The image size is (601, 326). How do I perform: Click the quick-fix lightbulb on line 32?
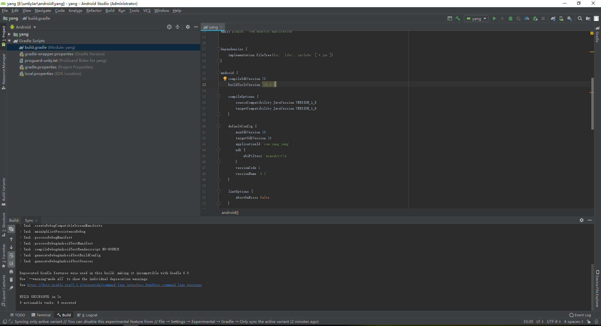tap(225, 79)
